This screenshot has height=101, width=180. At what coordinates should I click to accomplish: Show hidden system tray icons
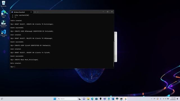tap(152, 99)
